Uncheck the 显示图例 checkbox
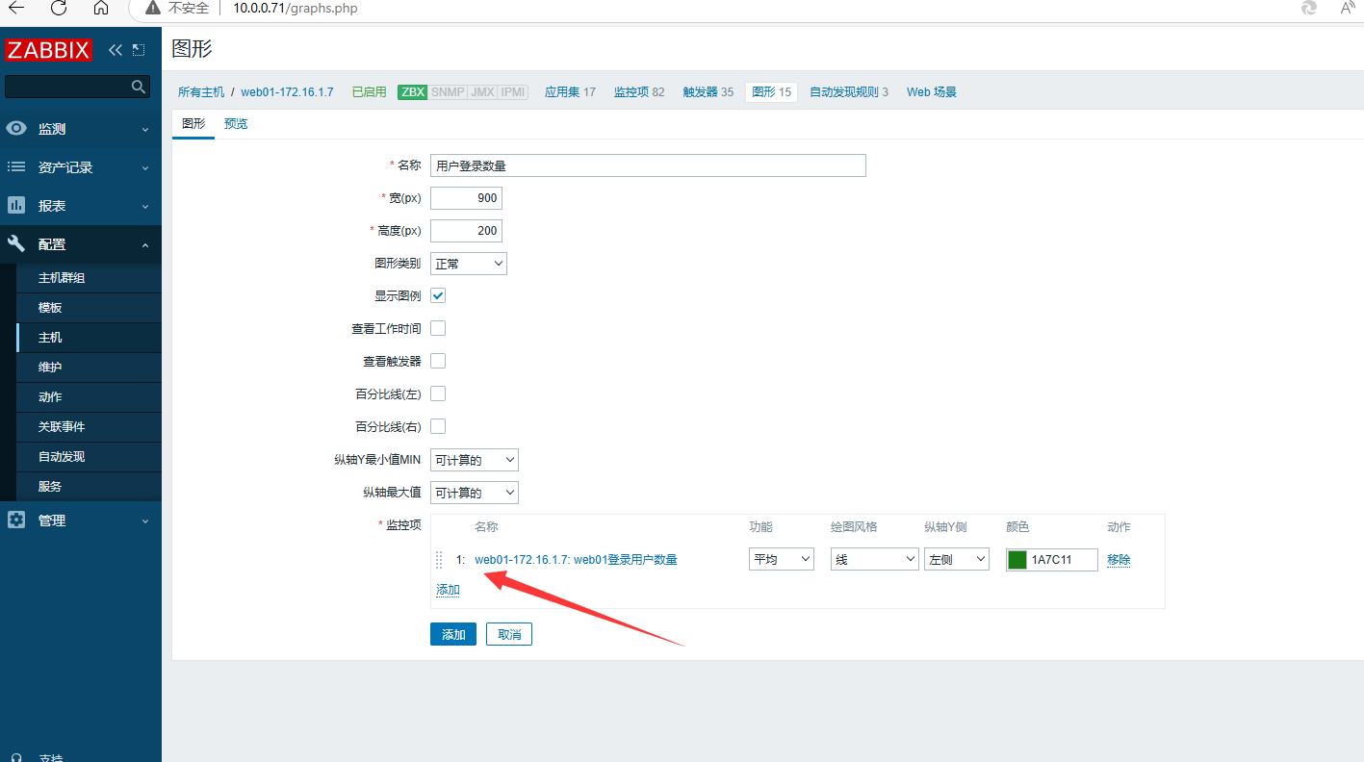The width and height of the screenshot is (1364, 762). click(438, 295)
